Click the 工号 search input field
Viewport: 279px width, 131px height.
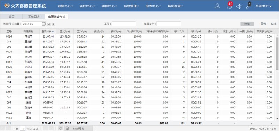coord(124,24)
